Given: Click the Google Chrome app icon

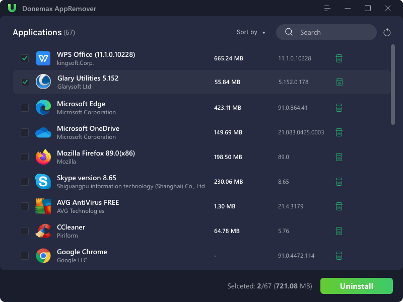Looking at the screenshot, I should [43, 256].
